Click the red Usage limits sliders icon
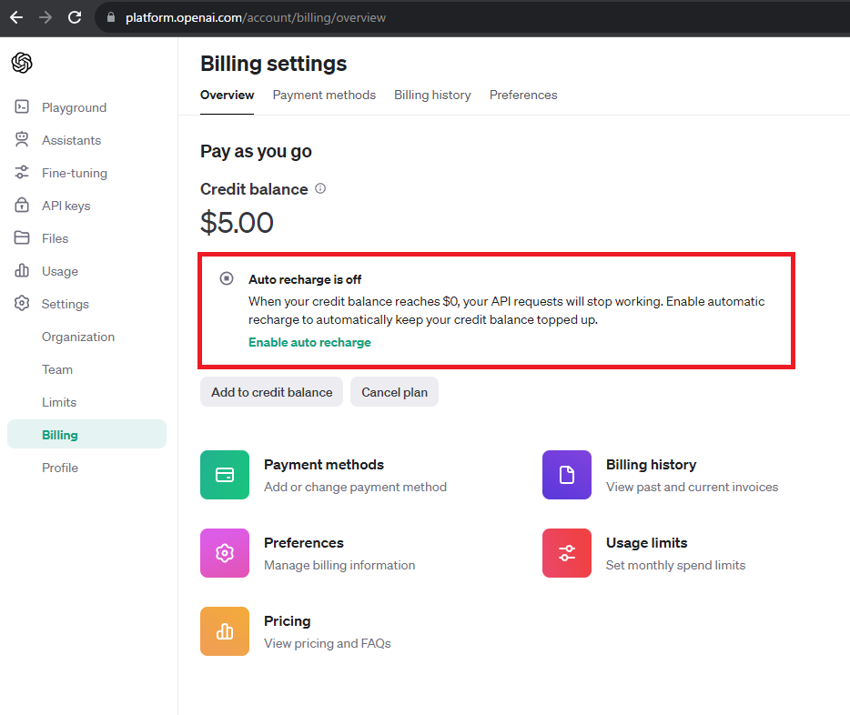Viewport: 850px width, 715px height. (566, 552)
